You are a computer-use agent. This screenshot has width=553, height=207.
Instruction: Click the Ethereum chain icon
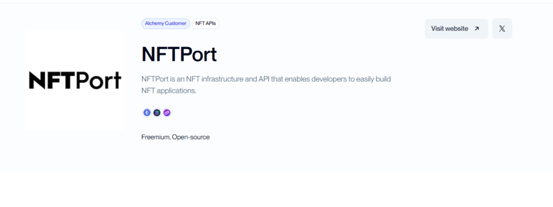click(x=147, y=113)
